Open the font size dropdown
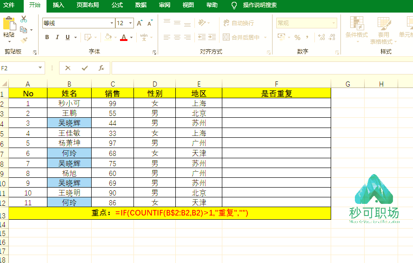This screenshot has height=263, width=413. [x=130, y=23]
